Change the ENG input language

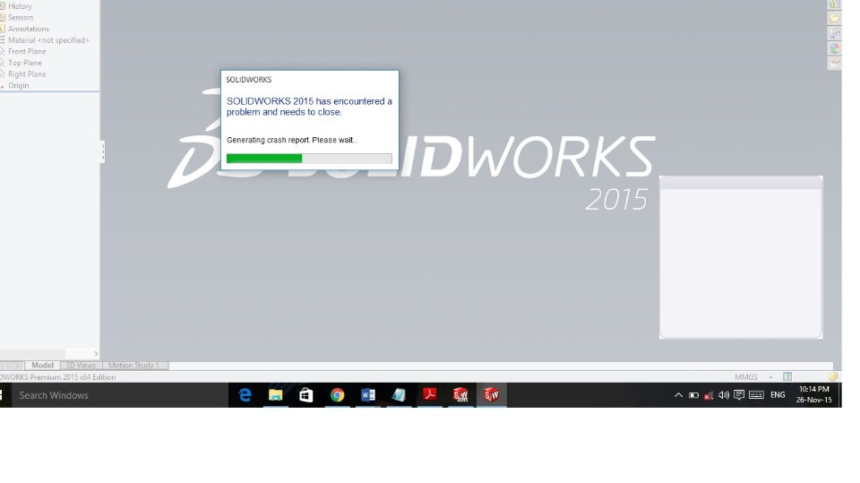(778, 395)
